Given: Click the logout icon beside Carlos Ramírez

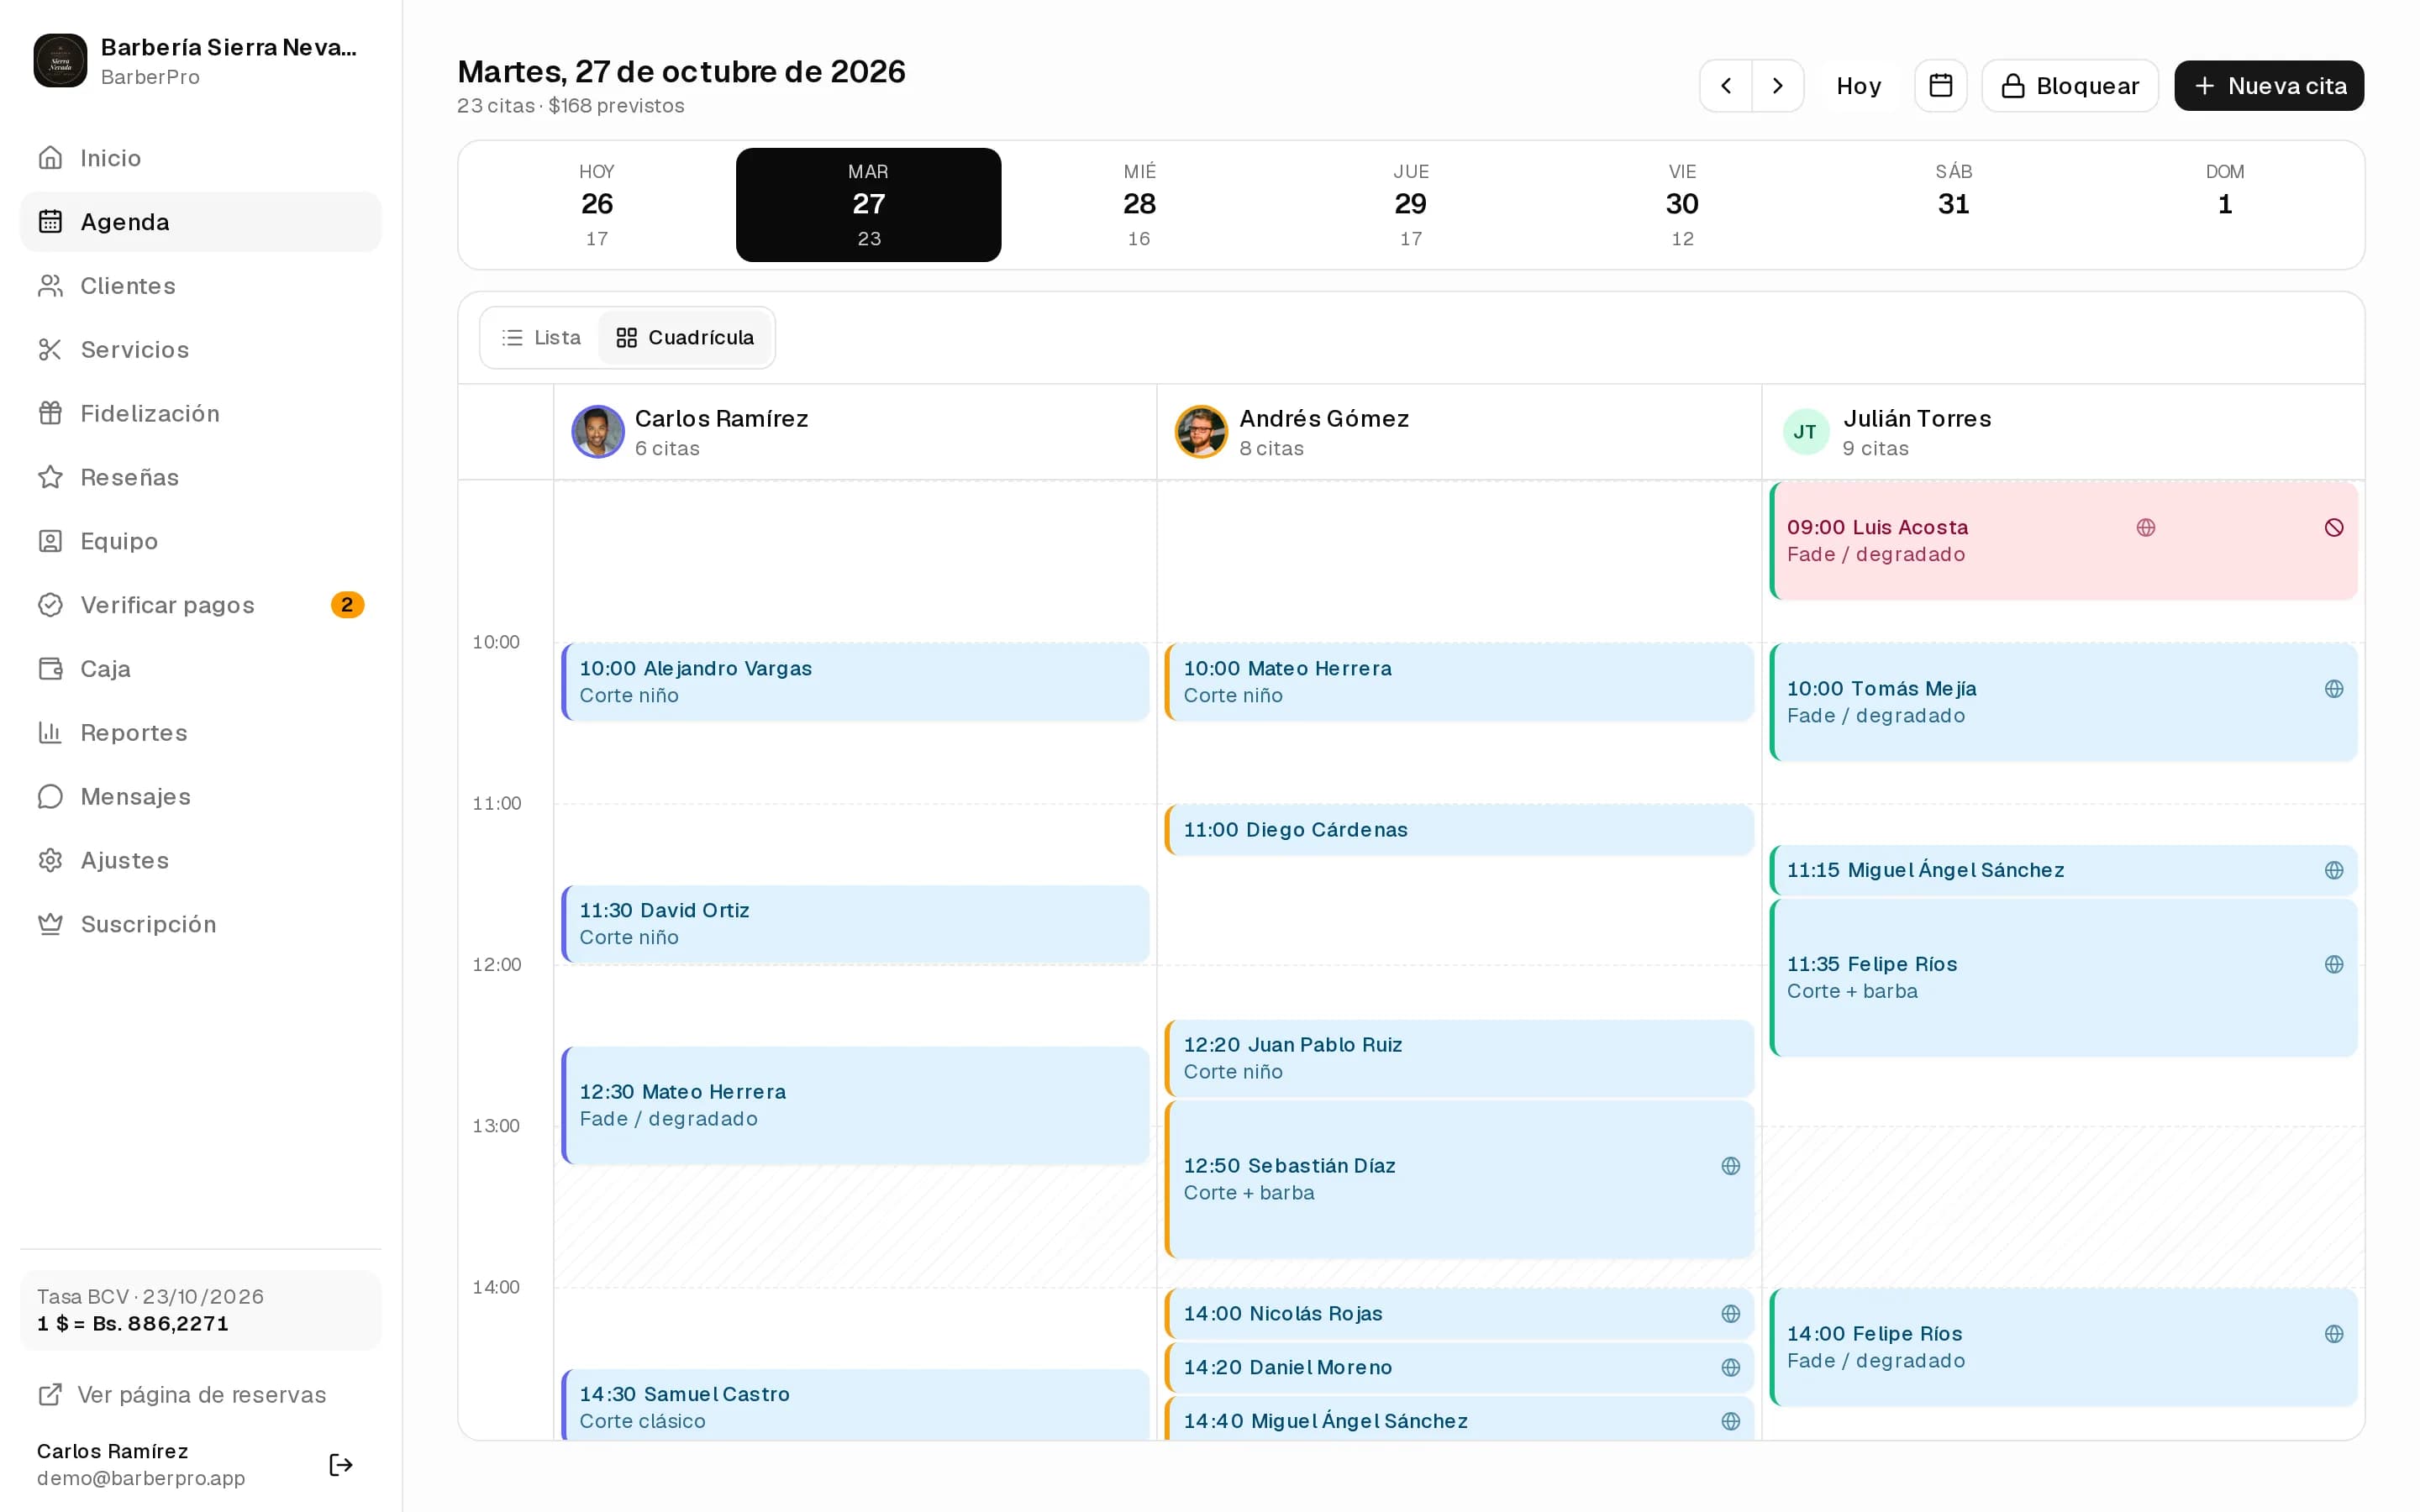Looking at the screenshot, I should click(341, 1465).
